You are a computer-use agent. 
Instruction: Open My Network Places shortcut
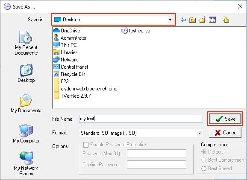[x=26, y=163]
